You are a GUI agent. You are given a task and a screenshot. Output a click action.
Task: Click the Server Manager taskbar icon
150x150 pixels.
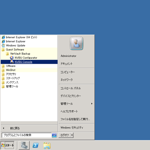(24, 145)
